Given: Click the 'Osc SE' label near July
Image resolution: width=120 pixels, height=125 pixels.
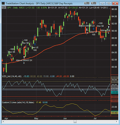Looking at the screenshot, I should tap(100, 26).
